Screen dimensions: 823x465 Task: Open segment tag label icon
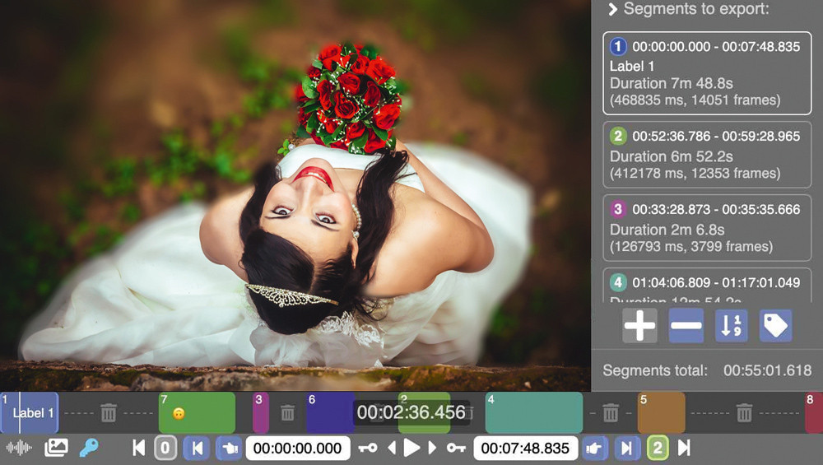click(x=776, y=325)
